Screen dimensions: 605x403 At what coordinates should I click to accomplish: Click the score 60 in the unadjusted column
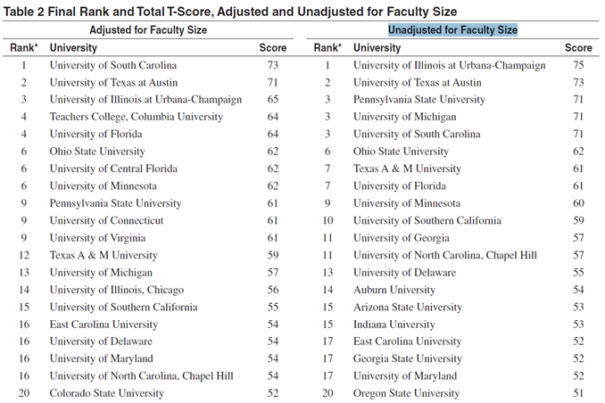(578, 203)
